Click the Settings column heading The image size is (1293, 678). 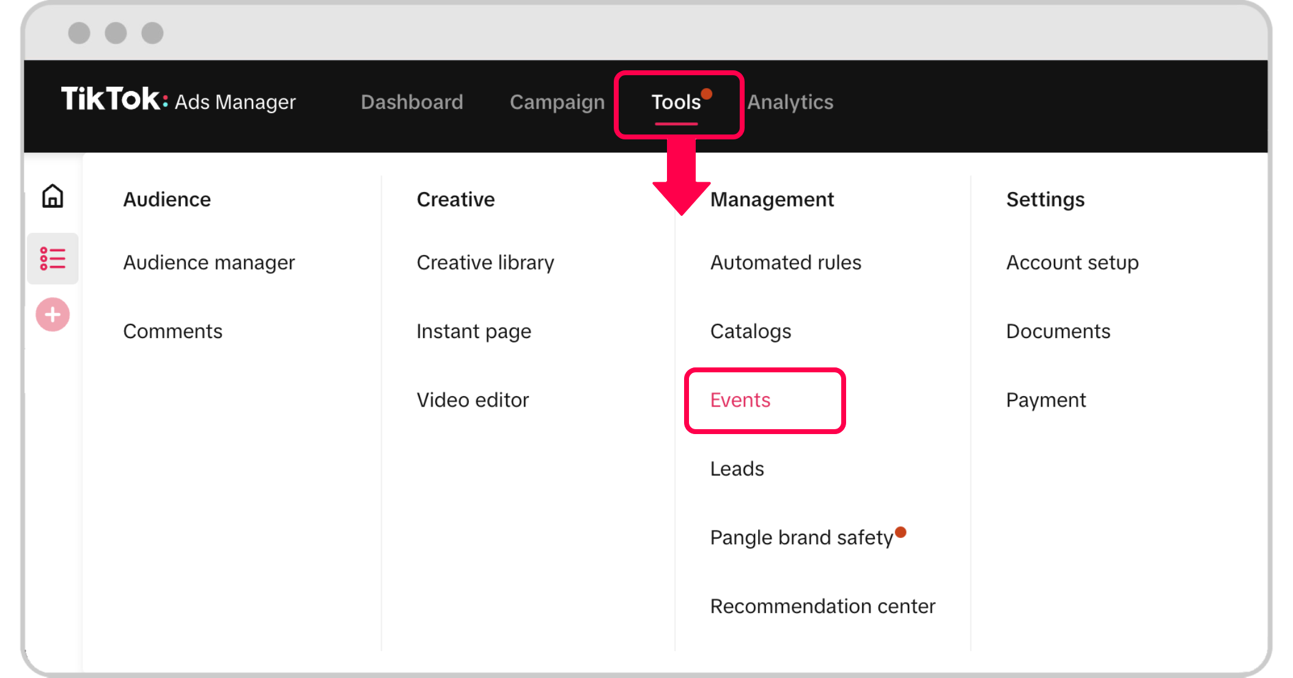1045,200
